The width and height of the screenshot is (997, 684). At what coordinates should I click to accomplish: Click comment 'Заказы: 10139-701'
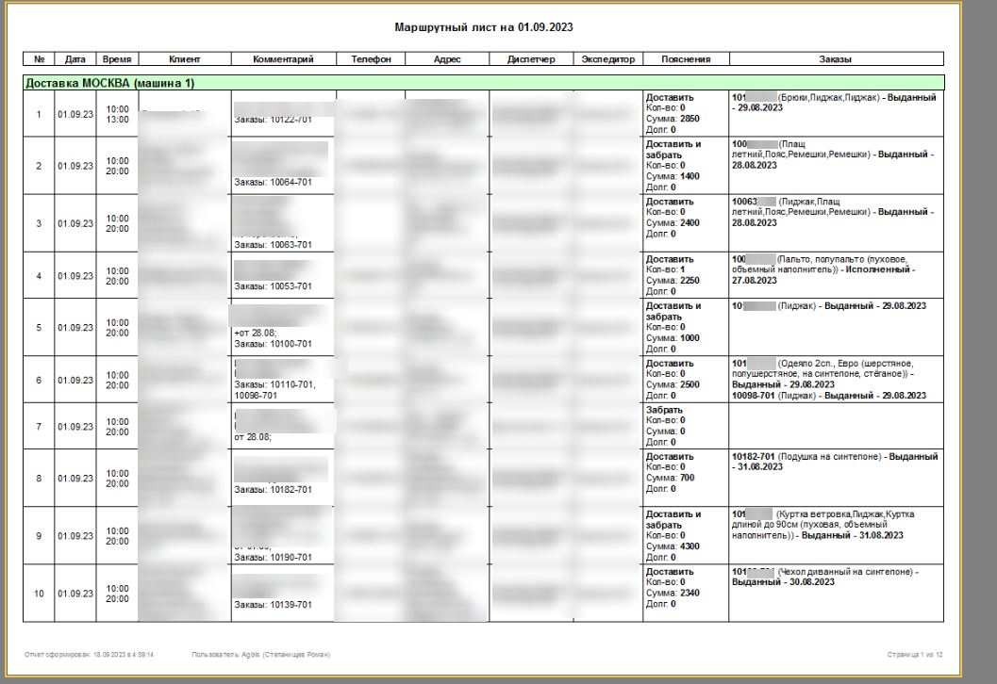click(273, 605)
